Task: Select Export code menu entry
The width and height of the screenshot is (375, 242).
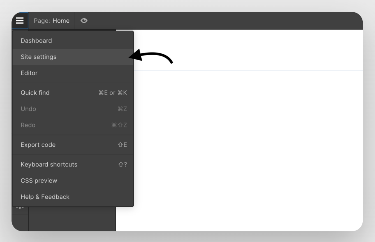Action: [73, 145]
